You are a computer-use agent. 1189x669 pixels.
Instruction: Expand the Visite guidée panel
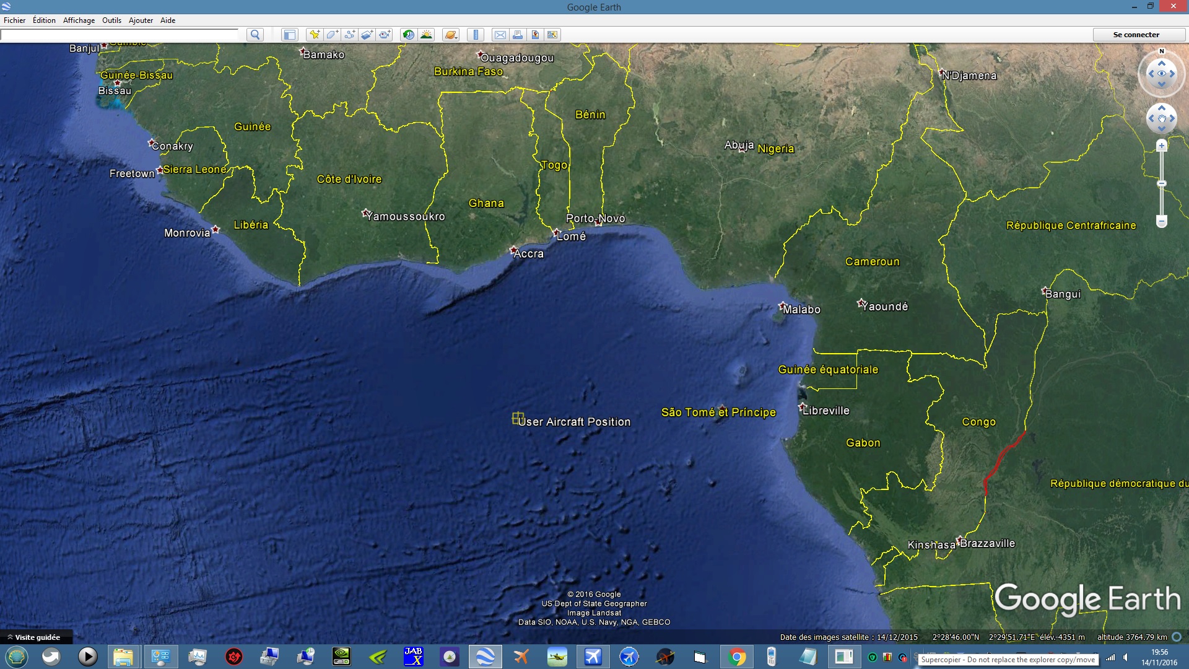click(36, 637)
